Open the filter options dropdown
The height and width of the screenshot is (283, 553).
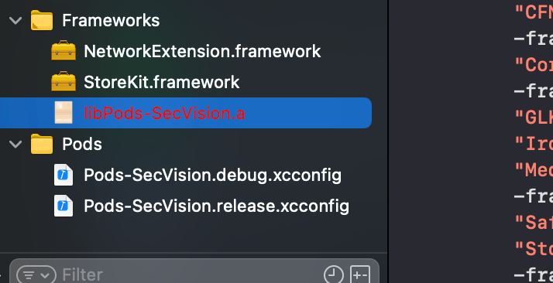[x=36, y=275]
